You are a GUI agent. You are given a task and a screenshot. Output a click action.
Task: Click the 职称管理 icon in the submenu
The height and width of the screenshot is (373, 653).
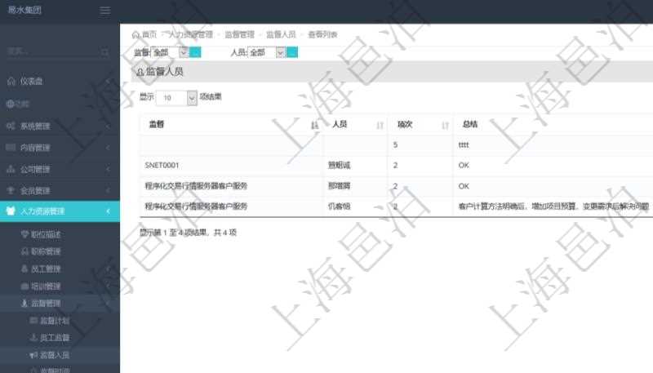25,251
